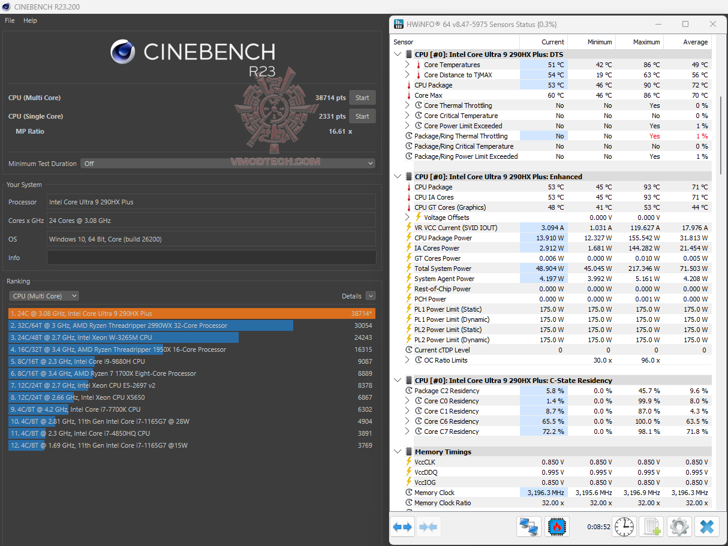Collapse the CPU DTS sensor group
The width and height of the screenshot is (728, 546).
398,55
